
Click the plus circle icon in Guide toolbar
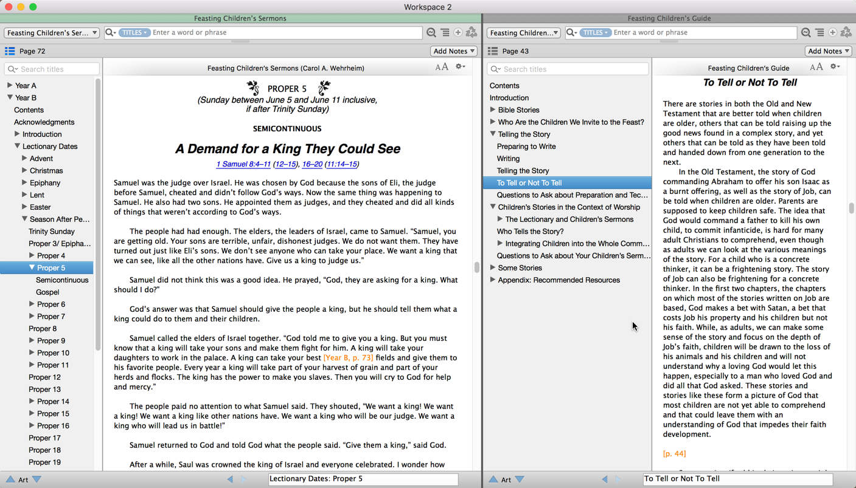pyautogui.click(x=833, y=33)
